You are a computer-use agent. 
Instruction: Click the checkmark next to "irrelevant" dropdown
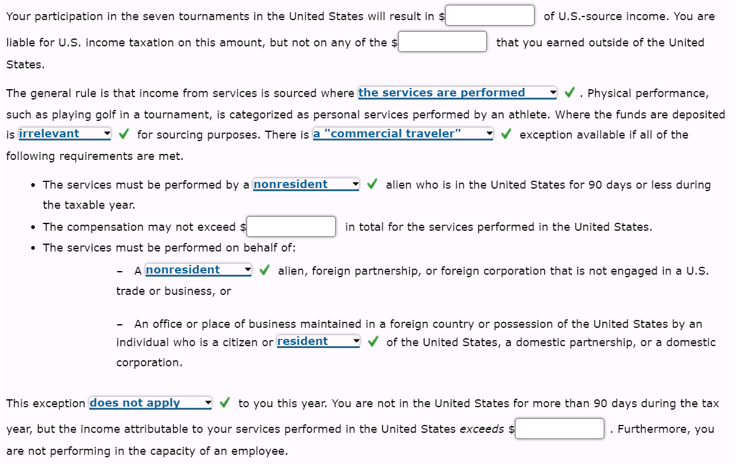coord(124,134)
